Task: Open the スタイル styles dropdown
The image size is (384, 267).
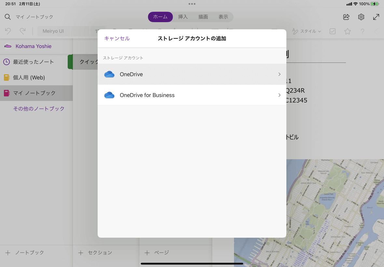Action: coord(307,31)
